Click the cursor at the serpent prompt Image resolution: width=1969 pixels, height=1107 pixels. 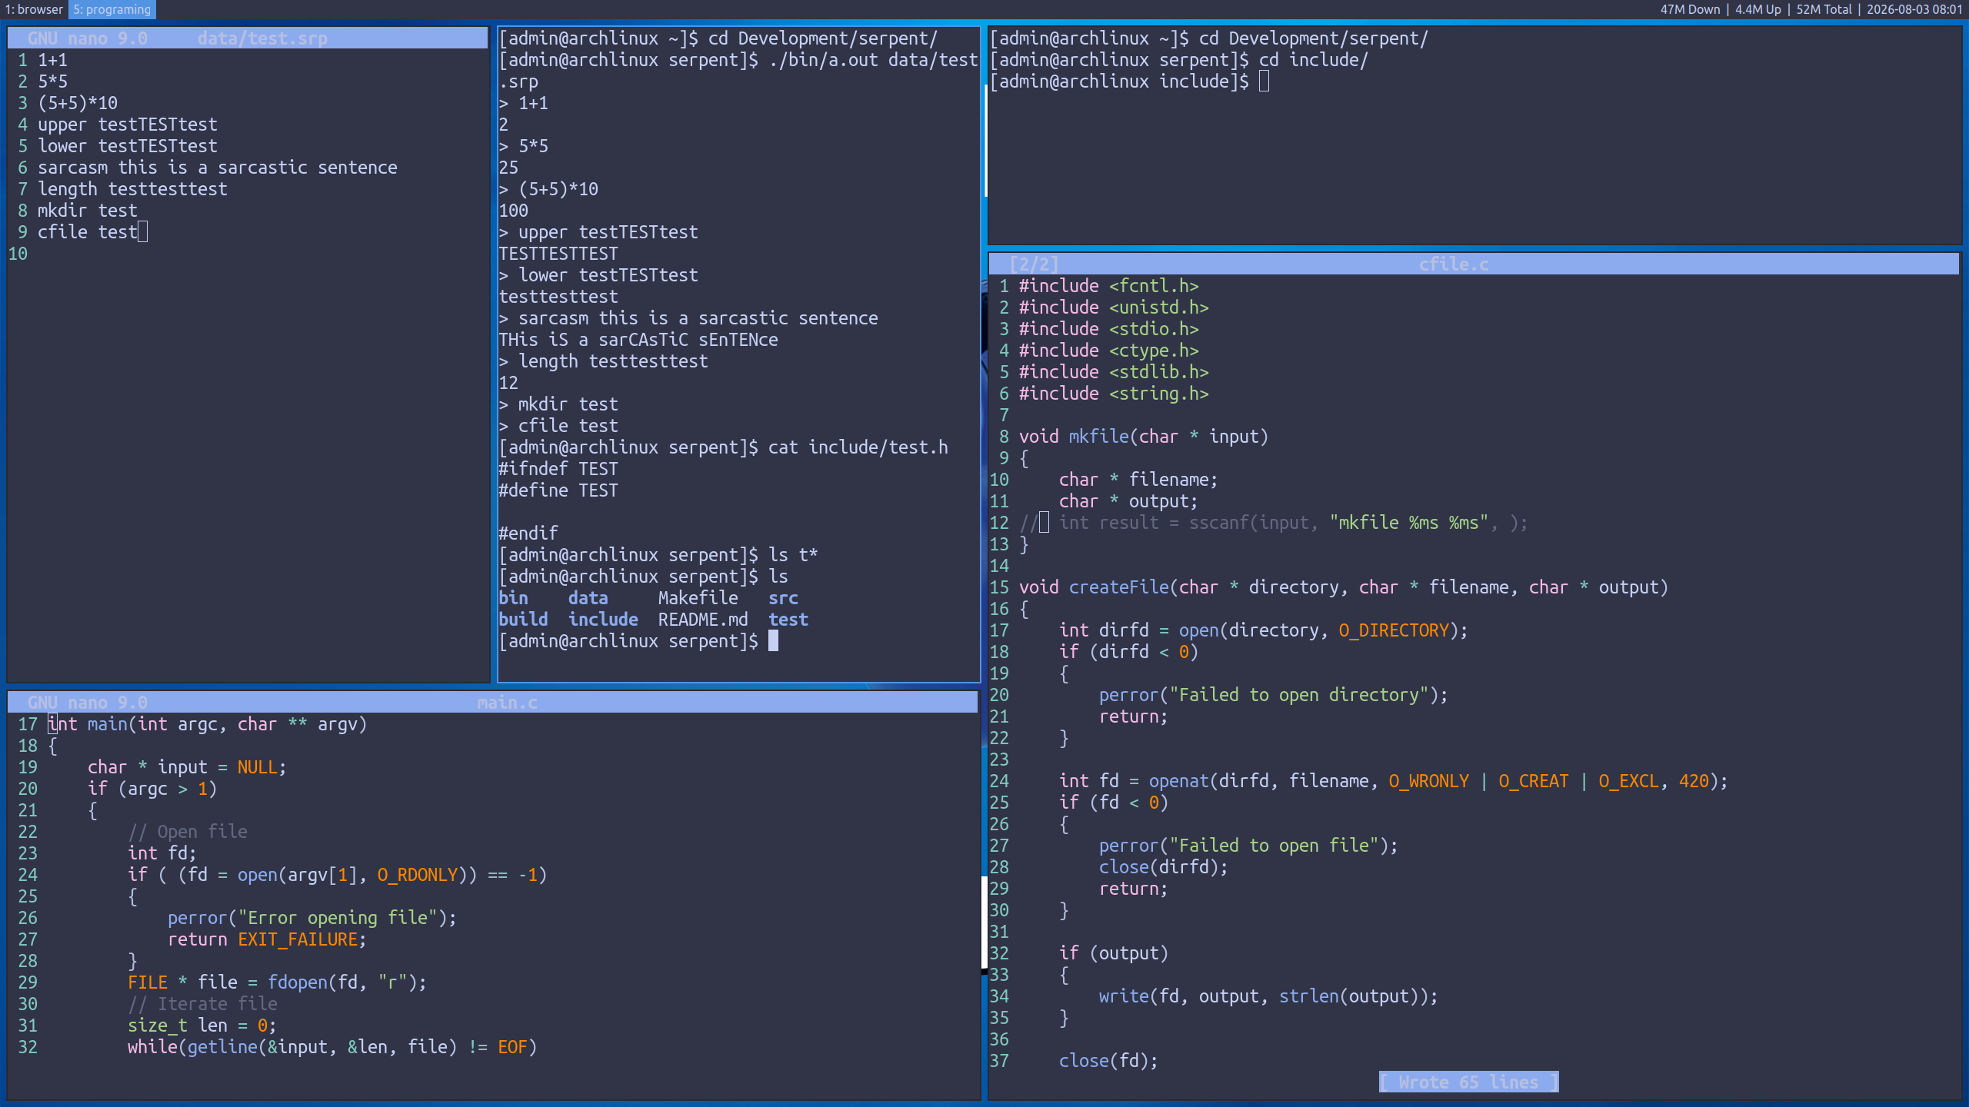773,641
